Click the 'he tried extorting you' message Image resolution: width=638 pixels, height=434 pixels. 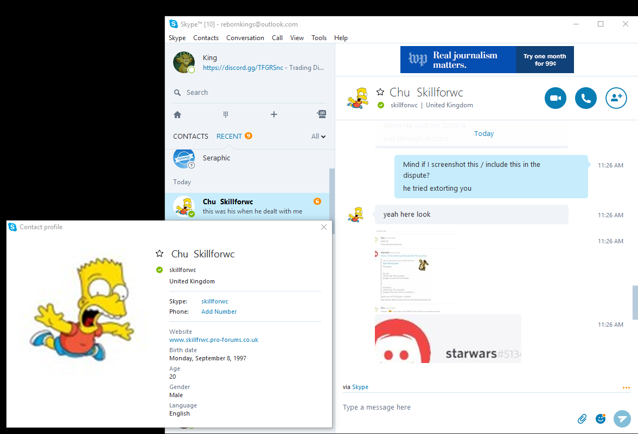(437, 189)
